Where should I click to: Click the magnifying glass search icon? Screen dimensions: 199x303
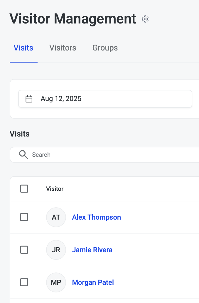(23, 154)
